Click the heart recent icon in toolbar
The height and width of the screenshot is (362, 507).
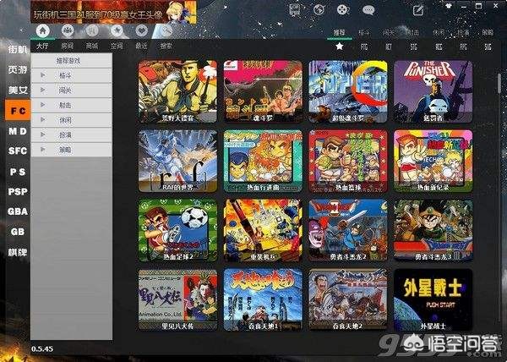tap(141, 31)
